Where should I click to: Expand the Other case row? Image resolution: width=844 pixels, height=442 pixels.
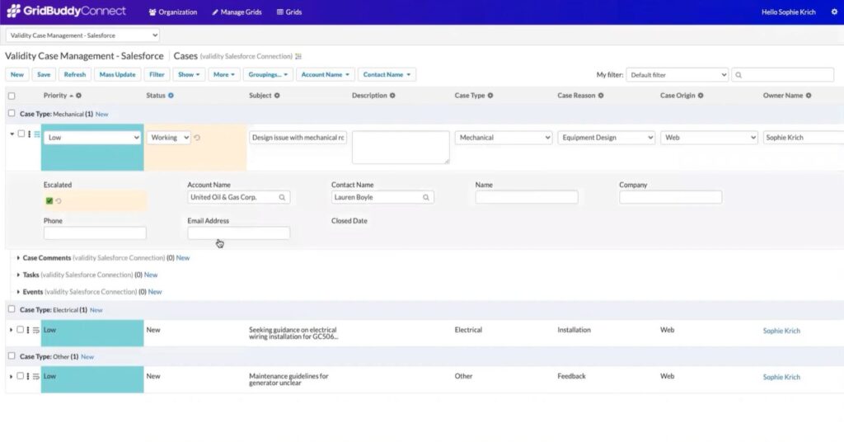coord(11,376)
